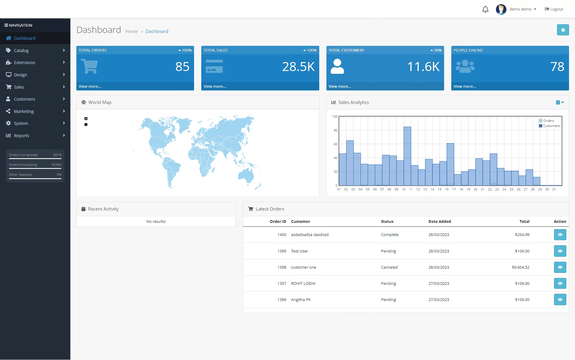
Task: Click View more under Total Customers
Action: tap(339, 87)
